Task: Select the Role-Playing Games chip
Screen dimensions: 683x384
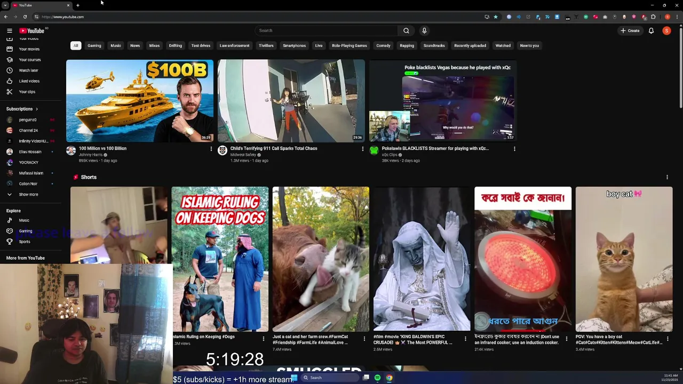Action: (349, 46)
